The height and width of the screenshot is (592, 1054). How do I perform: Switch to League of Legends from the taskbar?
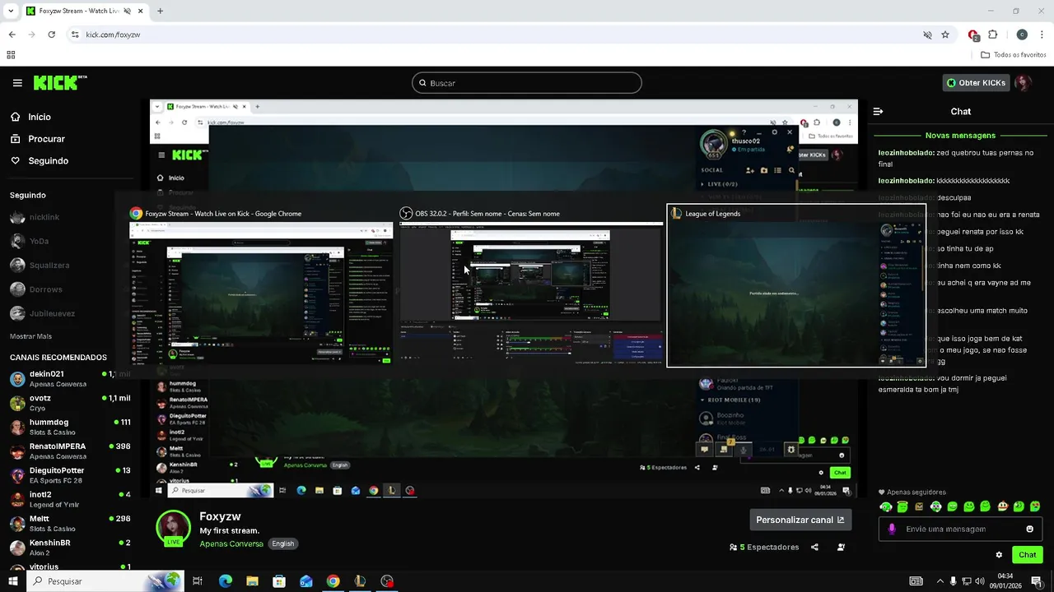click(x=360, y=581)
